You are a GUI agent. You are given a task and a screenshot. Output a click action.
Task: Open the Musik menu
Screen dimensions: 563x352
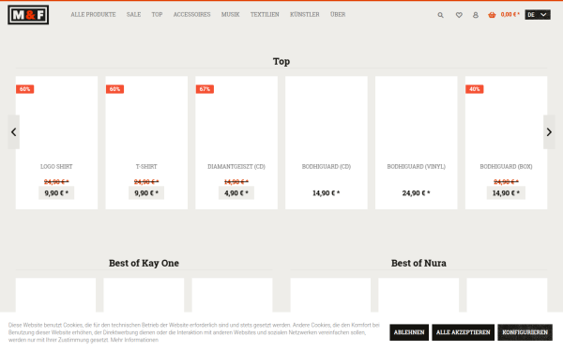coord(230,15)
